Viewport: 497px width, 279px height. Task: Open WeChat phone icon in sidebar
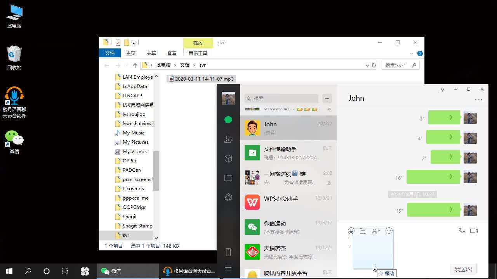click(x=228, y=252)
